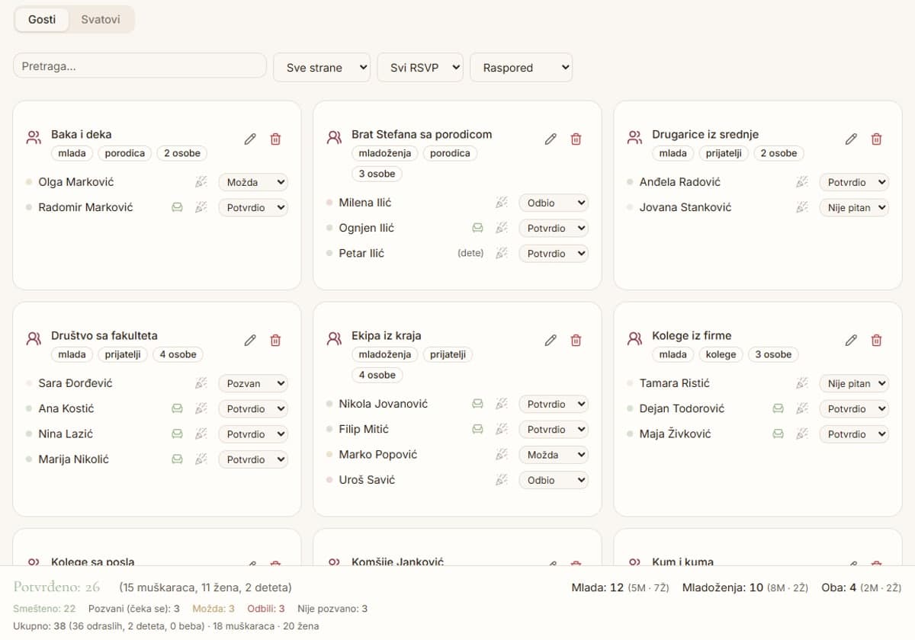This screenshot has width=915, height=640.
Task: Click the armchair icon beside Radomir Marković
Action: coord(177,207)
